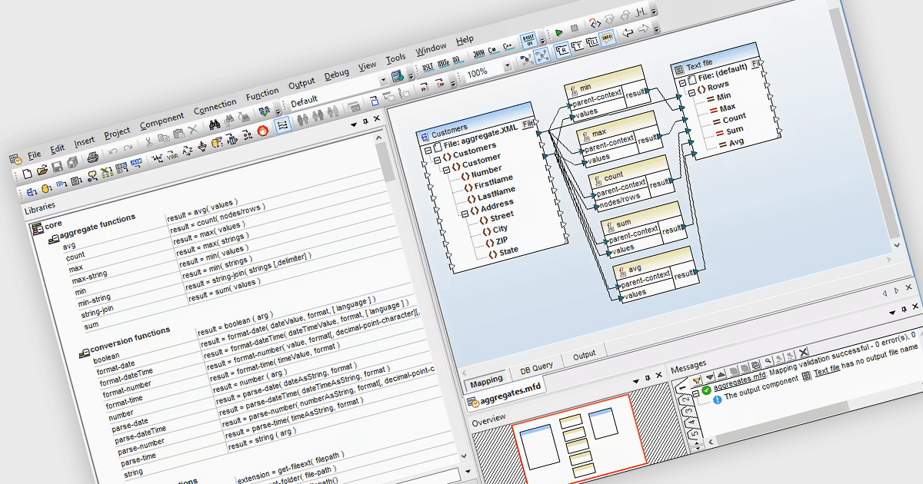923x484 pixels.
Task: Click the Insert Variable VAR icon
Action: [173, 156]
